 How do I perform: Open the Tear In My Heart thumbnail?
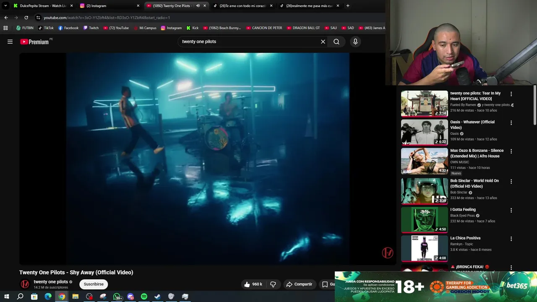point(424,104)
